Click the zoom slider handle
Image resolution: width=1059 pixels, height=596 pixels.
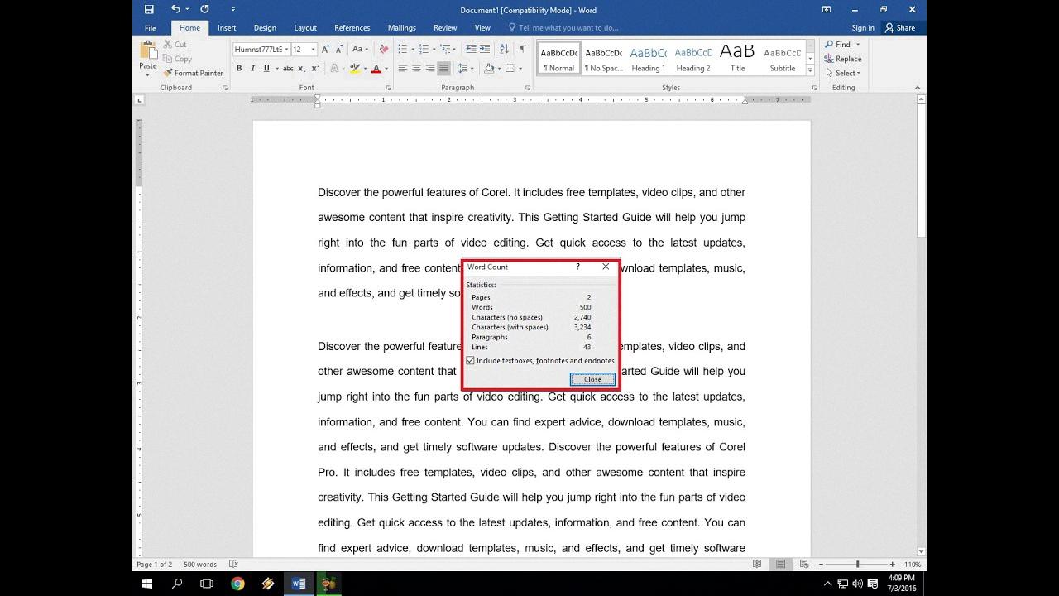click(x=858, y=565)
